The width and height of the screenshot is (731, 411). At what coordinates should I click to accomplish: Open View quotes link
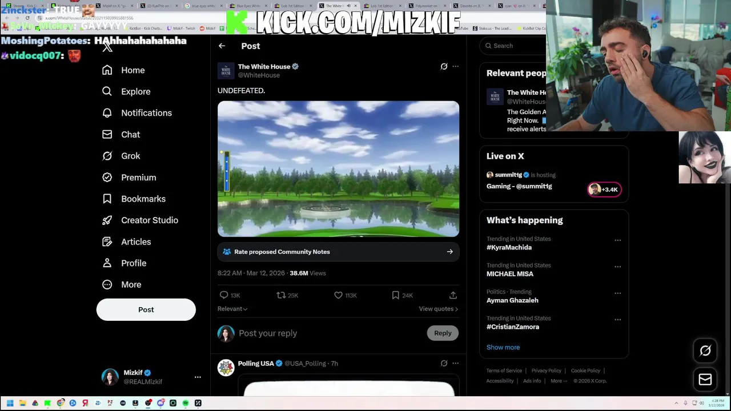coord(439,309)
